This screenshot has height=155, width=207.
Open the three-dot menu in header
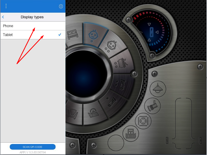click(x=6, y=6)
